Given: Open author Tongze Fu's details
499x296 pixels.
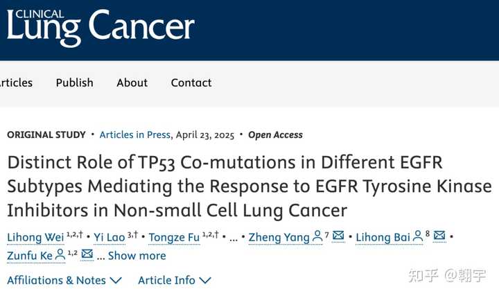Looking at the screenshot, I should coord(175,238).
